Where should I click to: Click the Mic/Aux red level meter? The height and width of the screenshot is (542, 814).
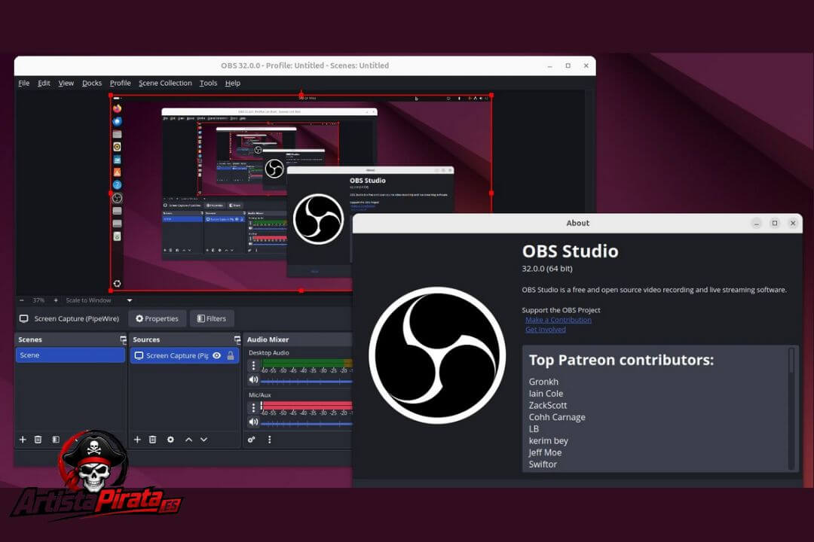tap(306, 406)
